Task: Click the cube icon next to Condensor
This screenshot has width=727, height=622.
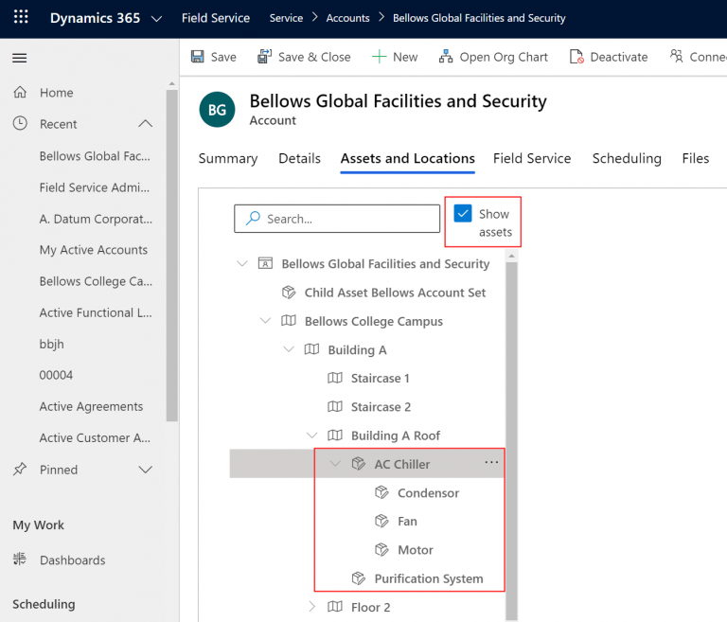Action: [381, 492]
